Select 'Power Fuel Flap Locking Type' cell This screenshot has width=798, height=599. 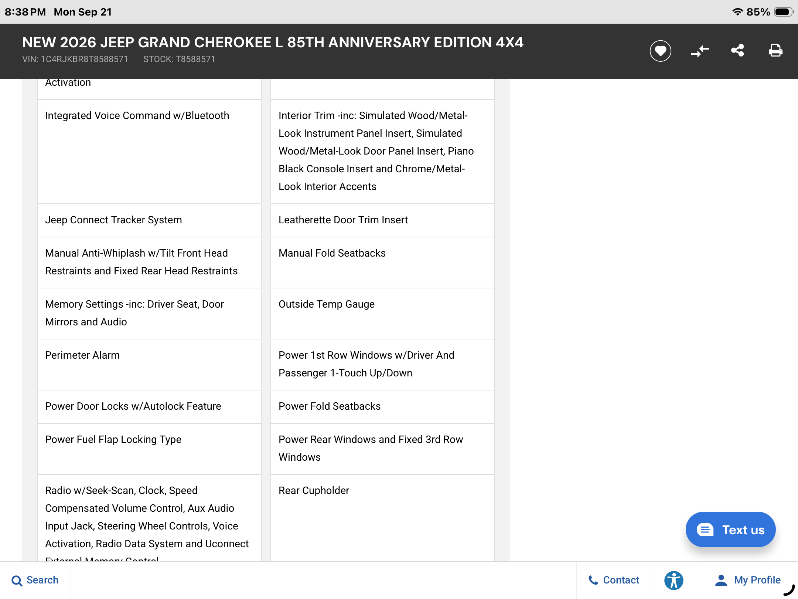149,449
